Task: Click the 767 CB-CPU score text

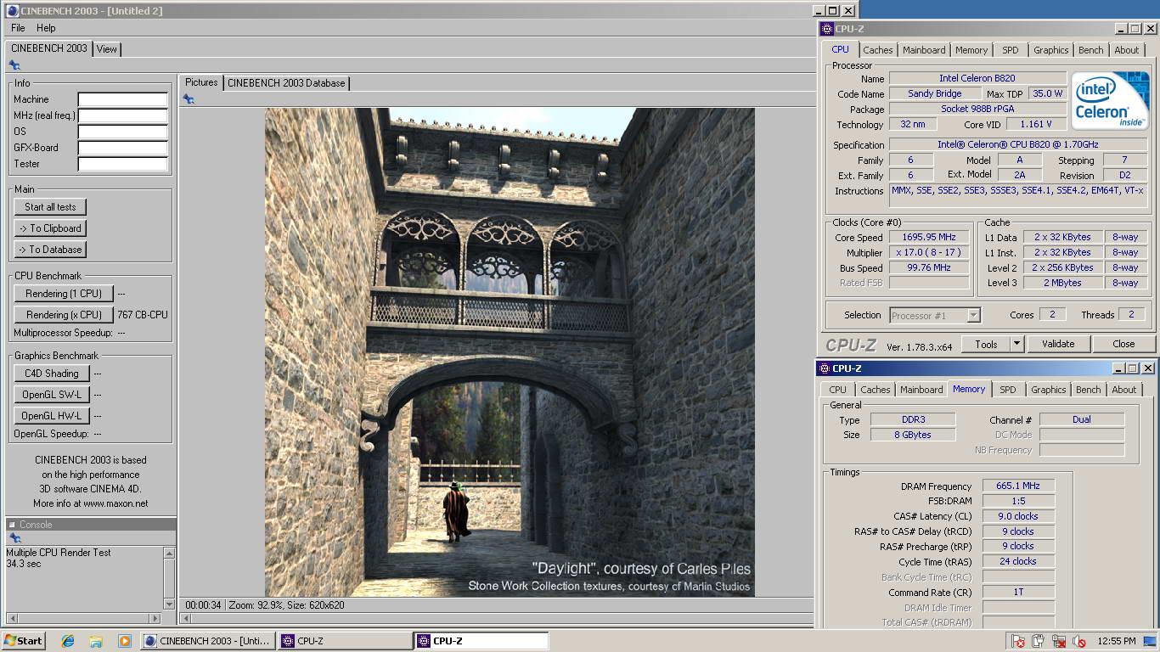Action: click(x=143, y=315)
